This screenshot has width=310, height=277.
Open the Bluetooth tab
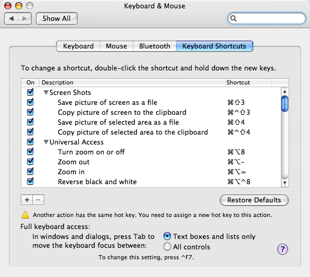point(155,46)
